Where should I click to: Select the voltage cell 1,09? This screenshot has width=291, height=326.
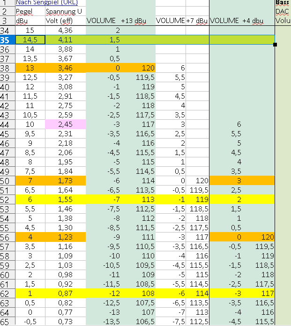click(65, 256)
